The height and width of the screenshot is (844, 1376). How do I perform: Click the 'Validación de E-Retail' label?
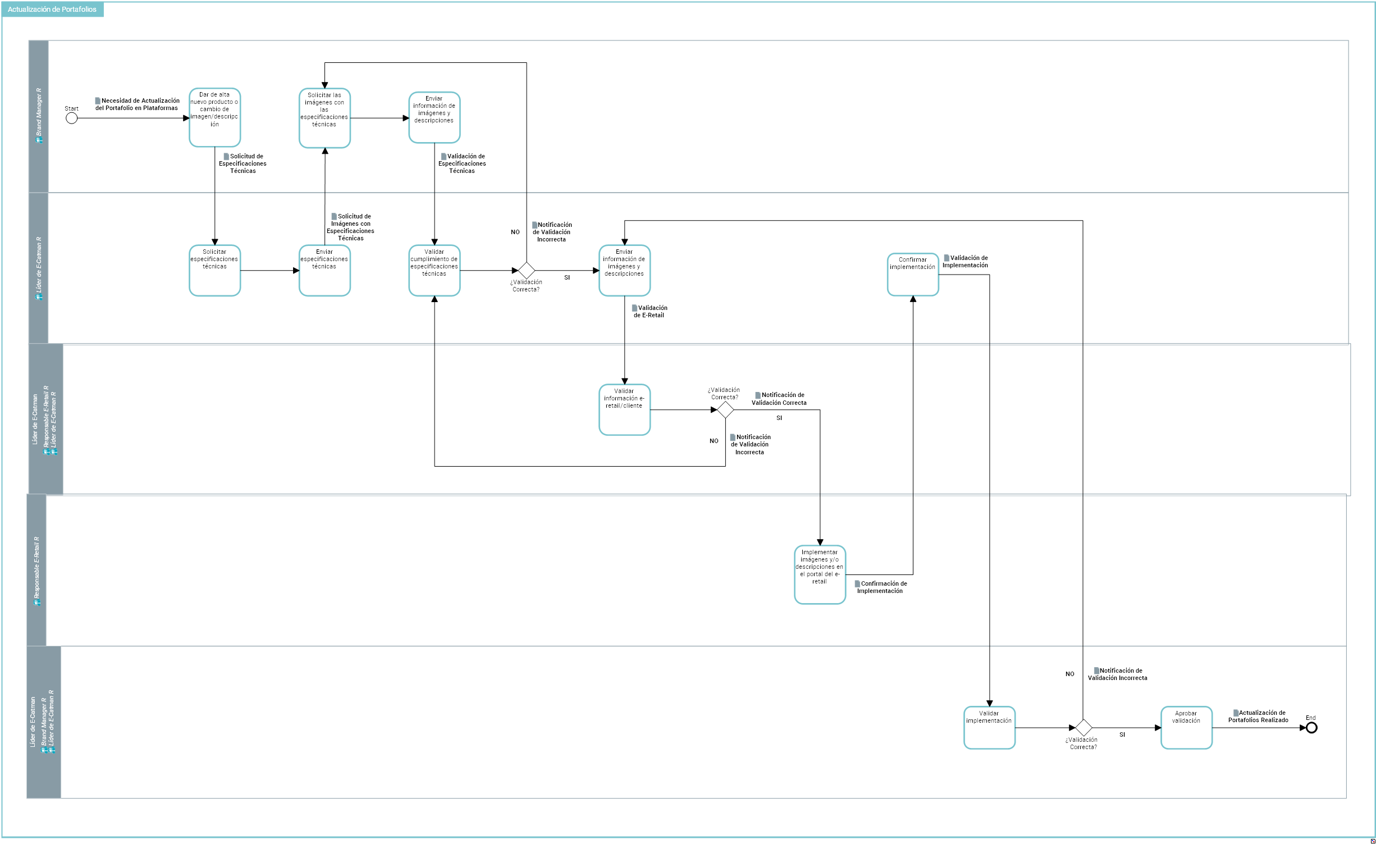coord(650,312)
